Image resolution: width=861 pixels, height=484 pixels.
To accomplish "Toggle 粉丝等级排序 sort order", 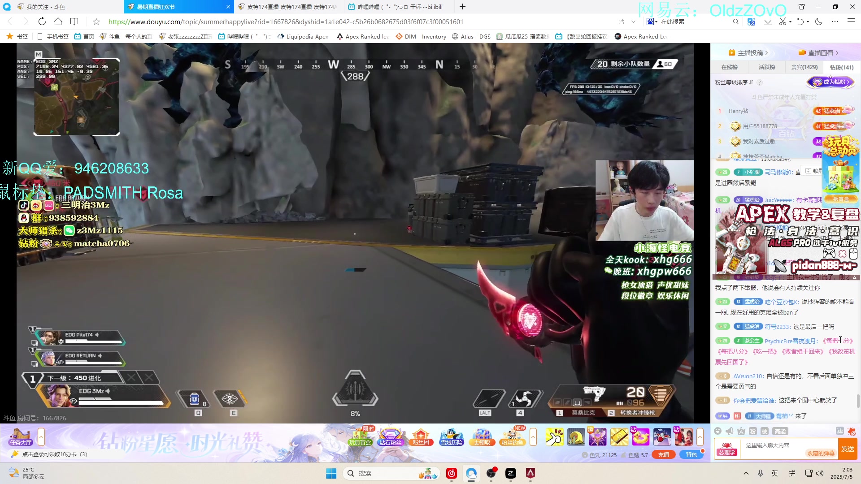I will coord(734,82).
